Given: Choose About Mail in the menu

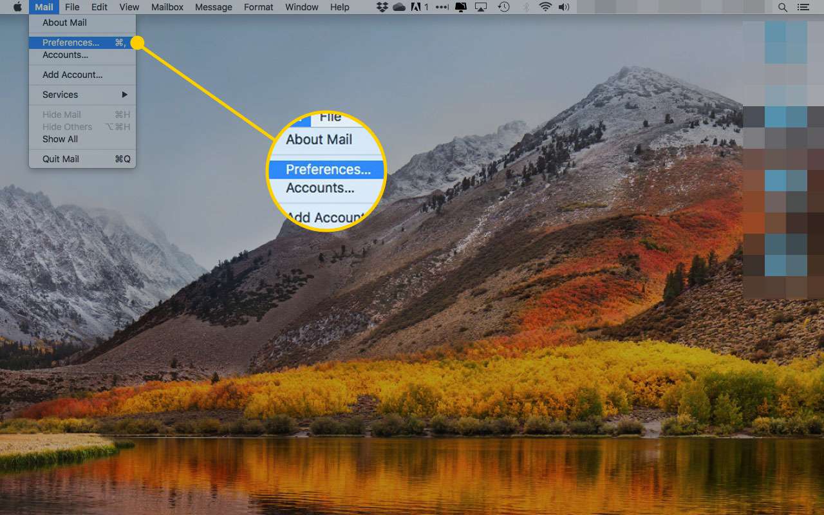Looking at the screenshot, I should [x=82, y=23].
